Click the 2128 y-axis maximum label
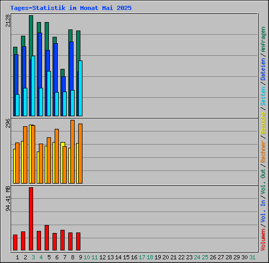Screen dimensions: 269x263 pos(8,21)
